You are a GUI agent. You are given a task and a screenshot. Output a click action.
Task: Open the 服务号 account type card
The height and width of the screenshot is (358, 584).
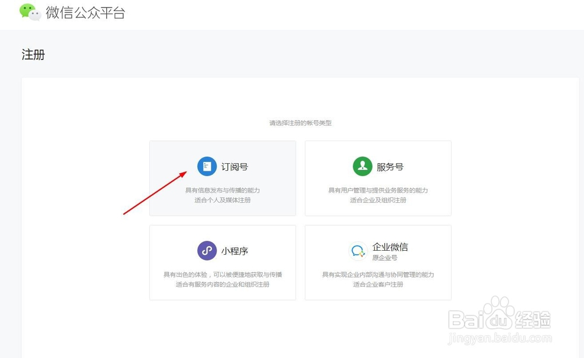(x=378, y=178)
